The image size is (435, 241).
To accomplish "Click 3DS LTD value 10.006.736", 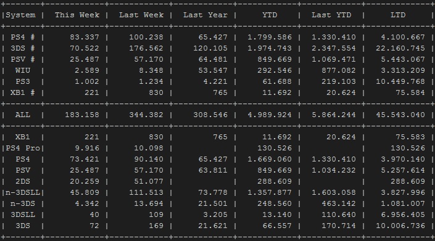I will coord(400,226).
